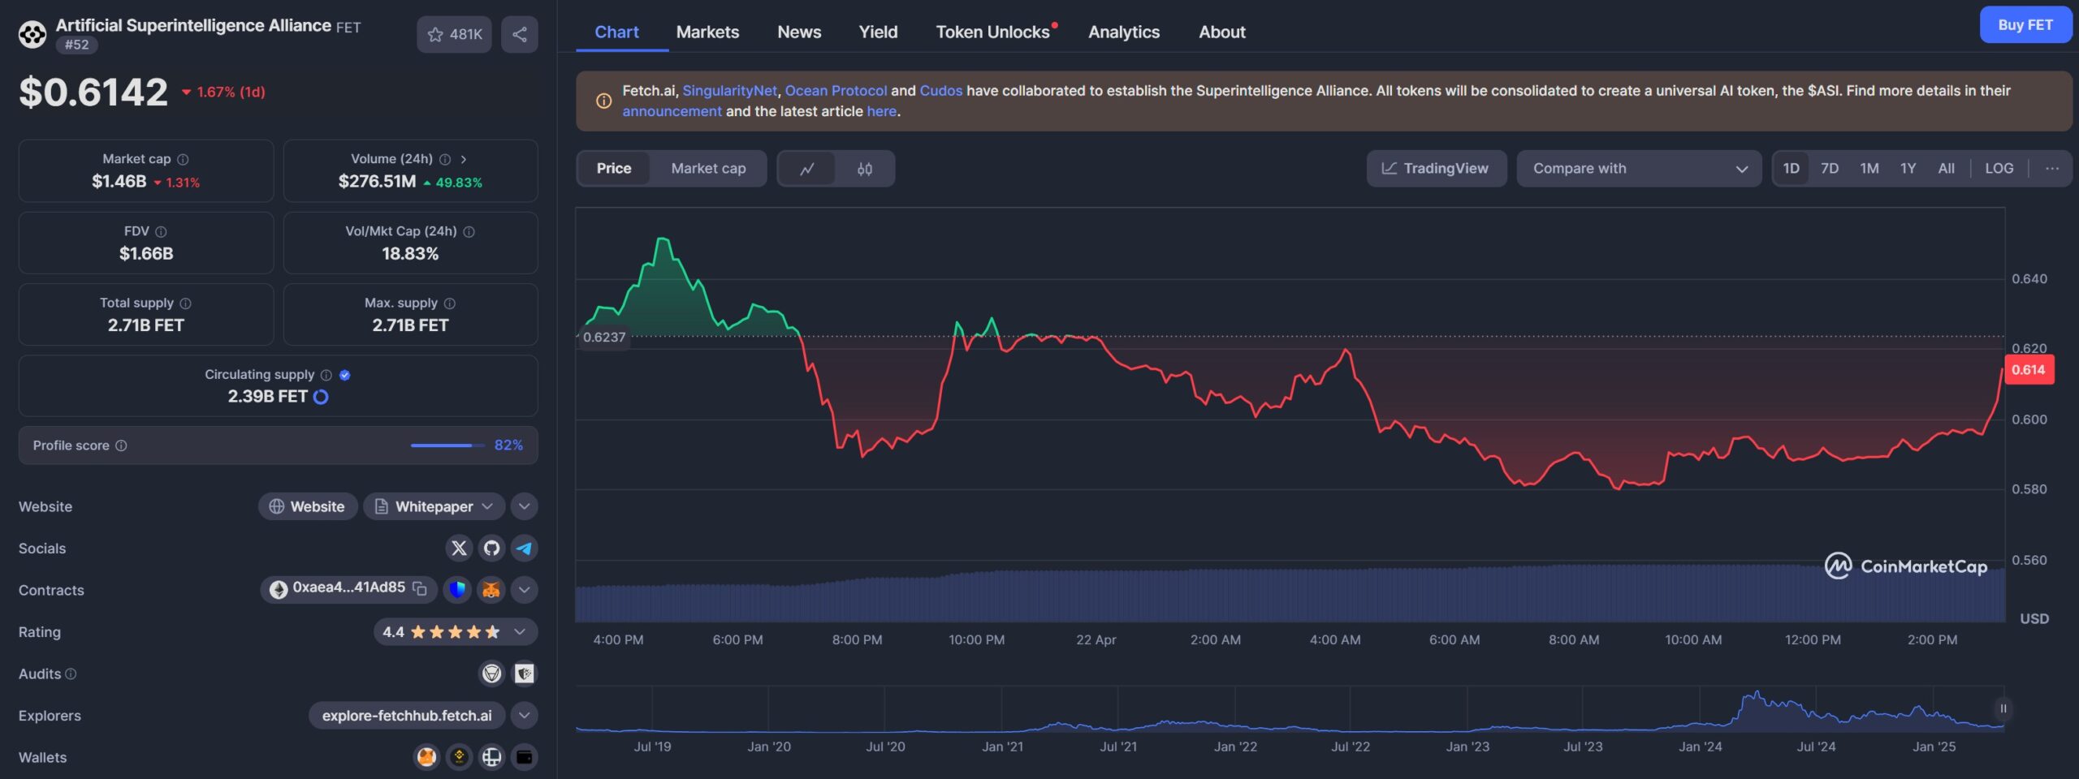
Task: Follow the SingularityNet link
Action: (x=729, y=91)
